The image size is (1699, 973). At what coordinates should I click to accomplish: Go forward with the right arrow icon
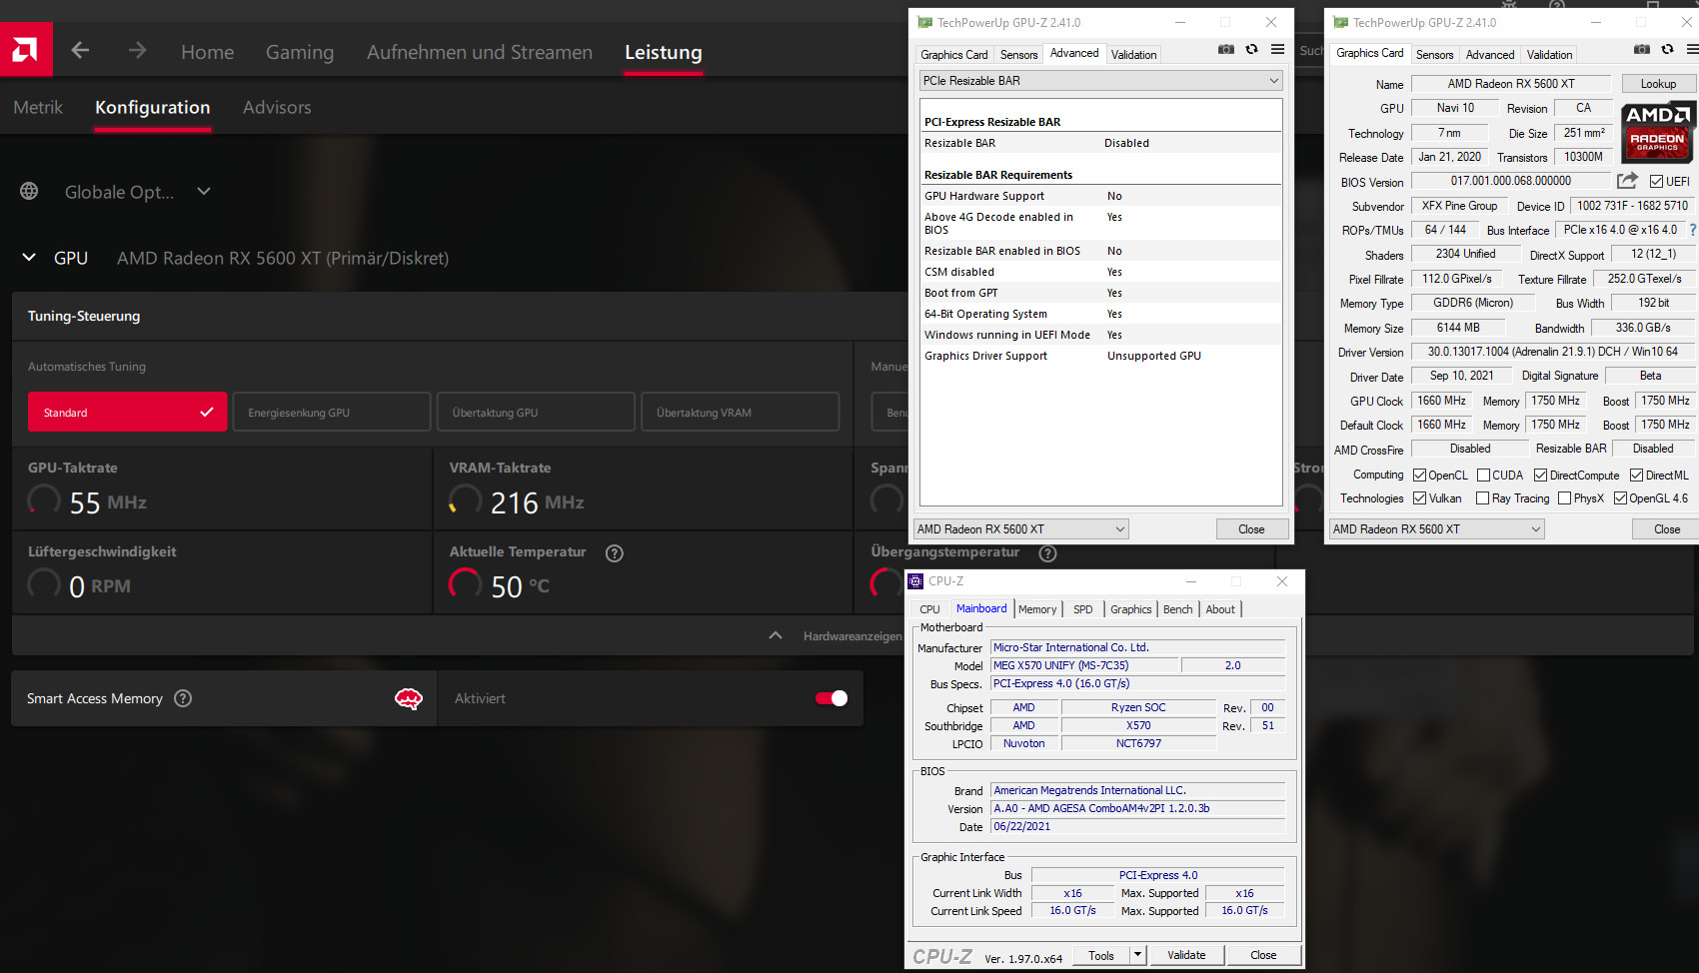pyautogui.click(x=137, y=50)
